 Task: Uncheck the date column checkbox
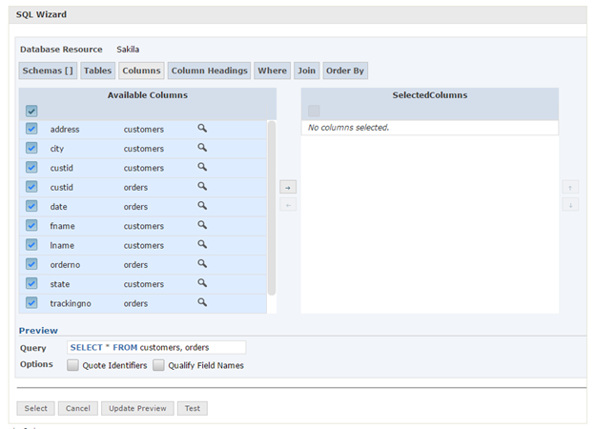pyautogui.click(x=31, y=206)
